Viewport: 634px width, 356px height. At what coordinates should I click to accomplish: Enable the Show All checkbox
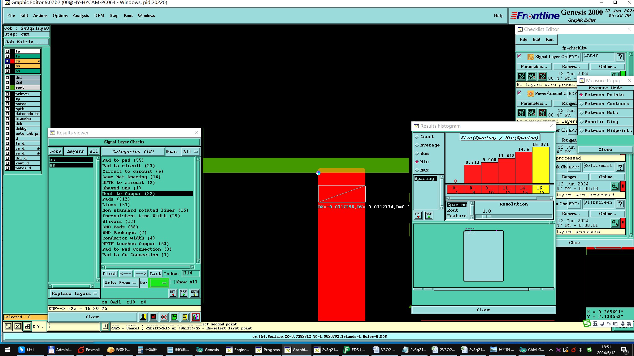pos(173,282)
